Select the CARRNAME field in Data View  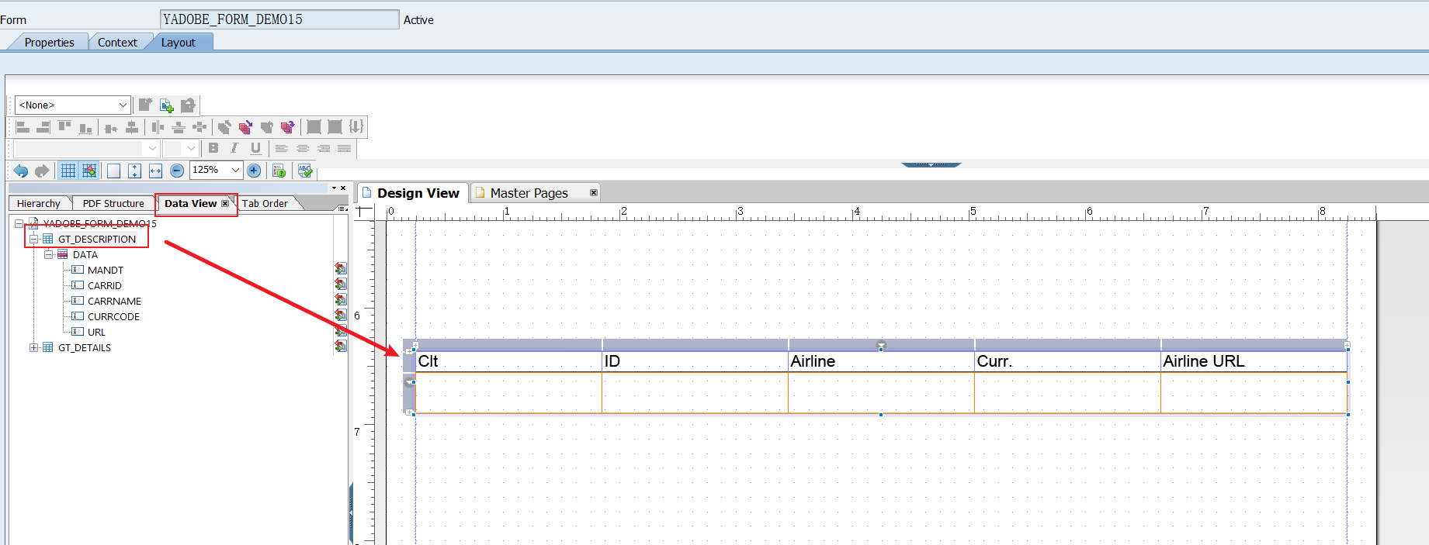coord(114,301)
